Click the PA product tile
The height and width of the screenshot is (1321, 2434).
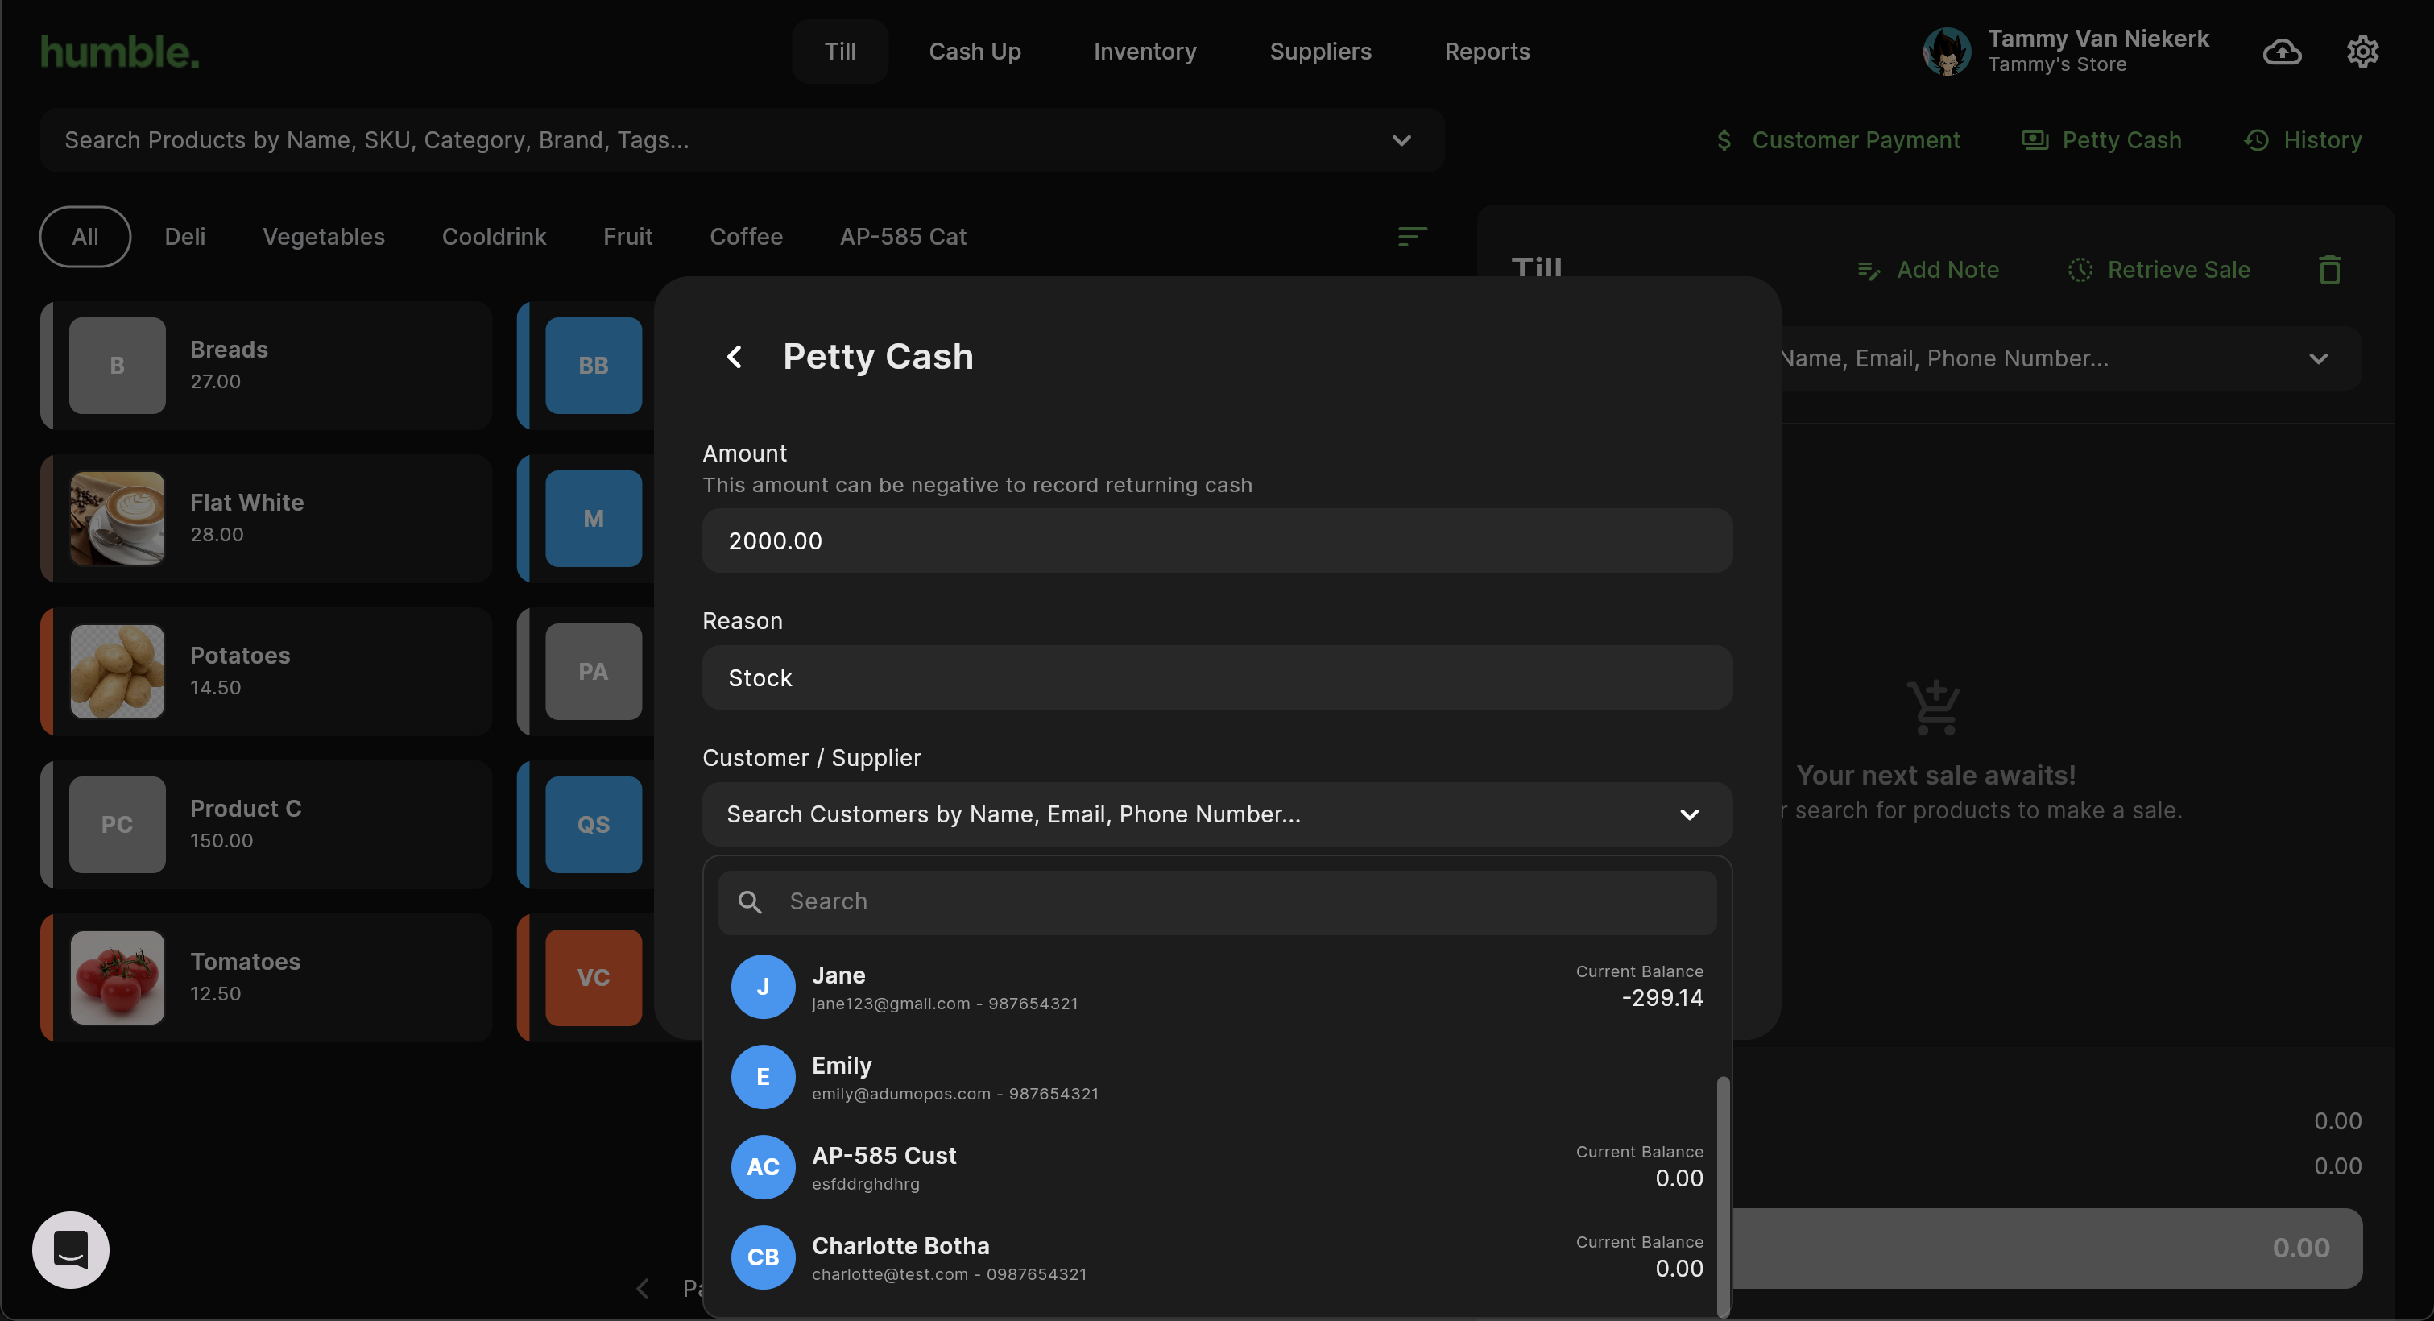(x=594, y=672)
